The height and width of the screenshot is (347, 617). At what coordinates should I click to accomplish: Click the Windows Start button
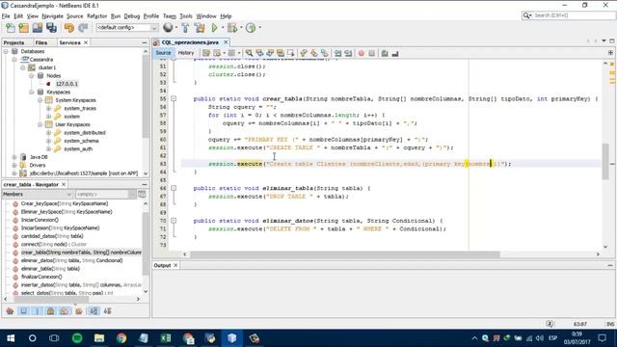tap(11, 338)
